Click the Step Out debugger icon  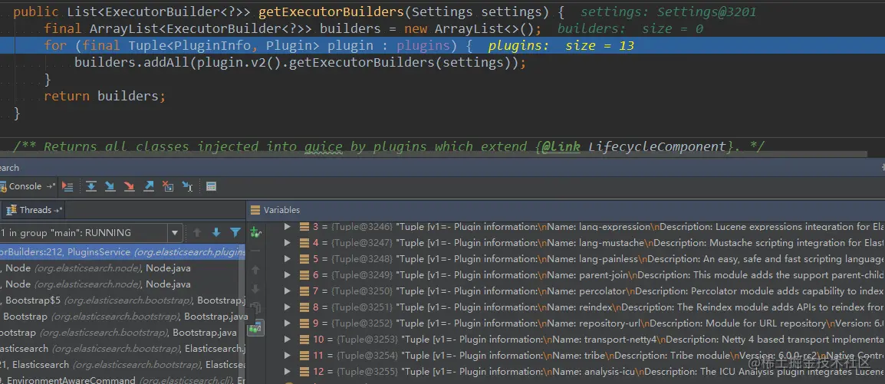149,186
